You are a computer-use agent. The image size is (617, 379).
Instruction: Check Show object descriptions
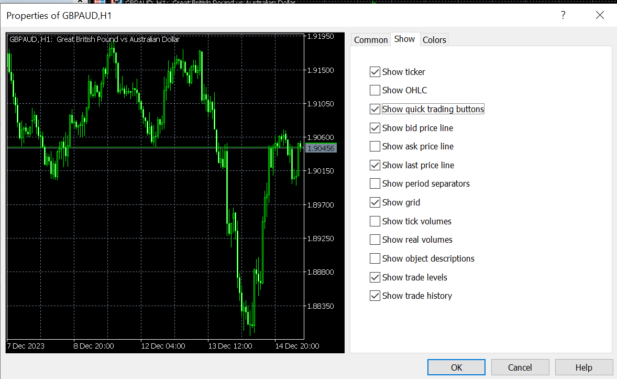tap(375, 258)
